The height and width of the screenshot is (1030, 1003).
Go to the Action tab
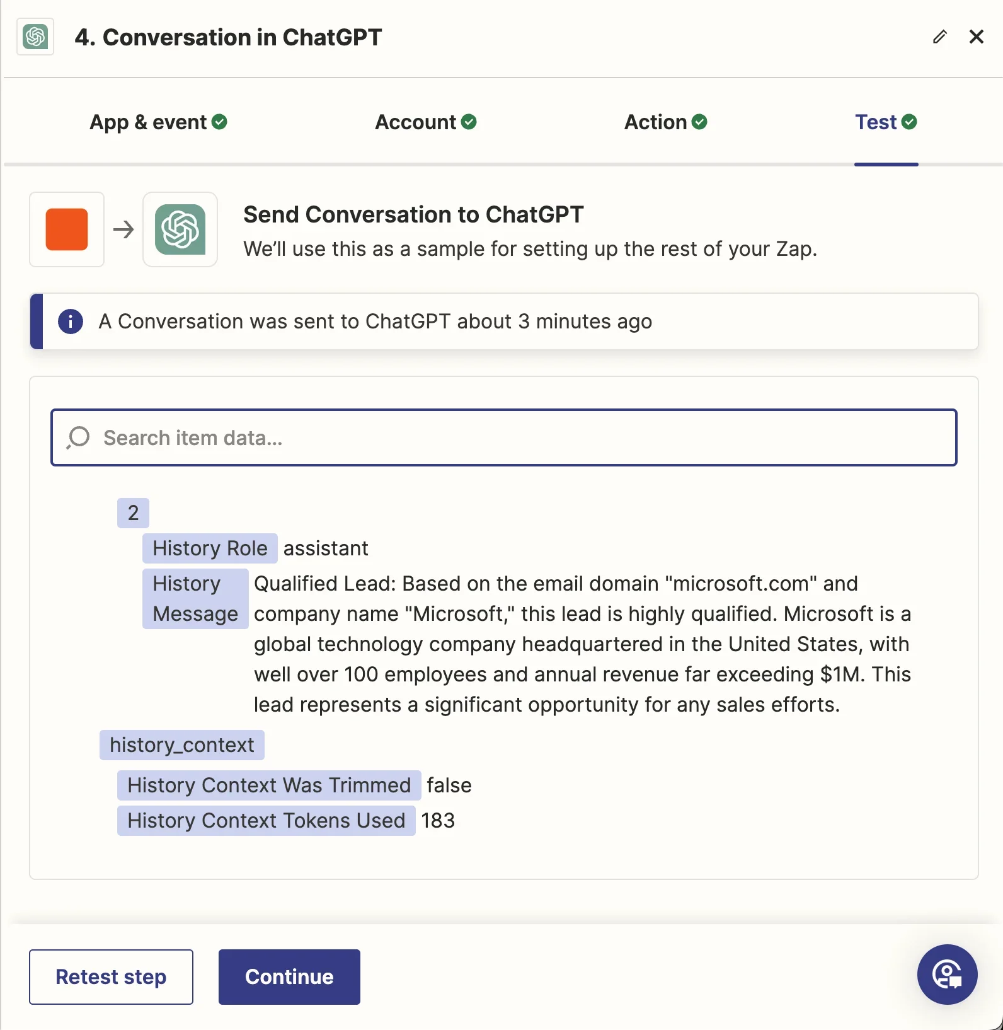point(665,122)
